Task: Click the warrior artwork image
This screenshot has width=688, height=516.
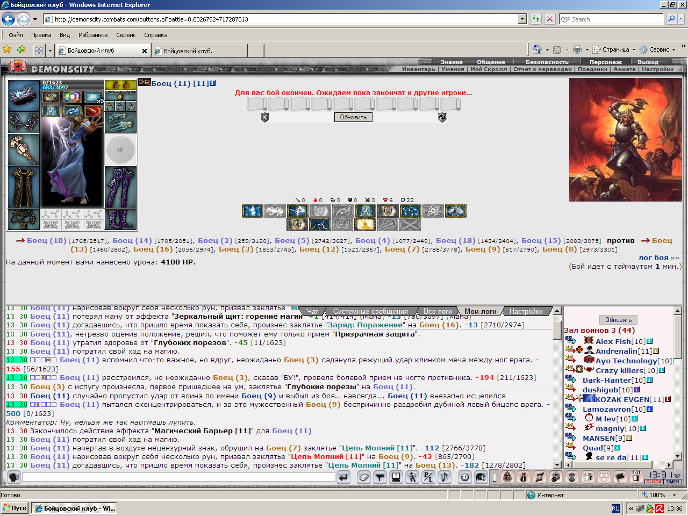Action: [626, 140]
